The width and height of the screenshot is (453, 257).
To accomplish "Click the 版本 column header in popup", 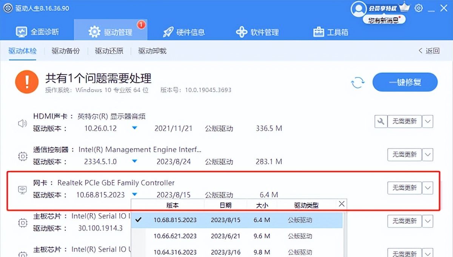I will [172, 205].
